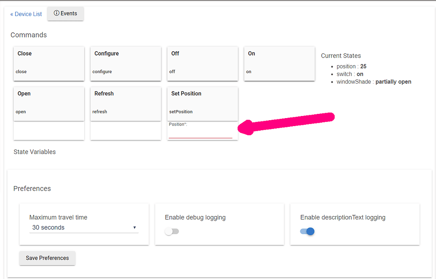The width and height of the screenshot is (436, 279).
Task: Click the dropdown arrow next to 30 seconds
Action: pyautogui.click(x=134, y=227)
